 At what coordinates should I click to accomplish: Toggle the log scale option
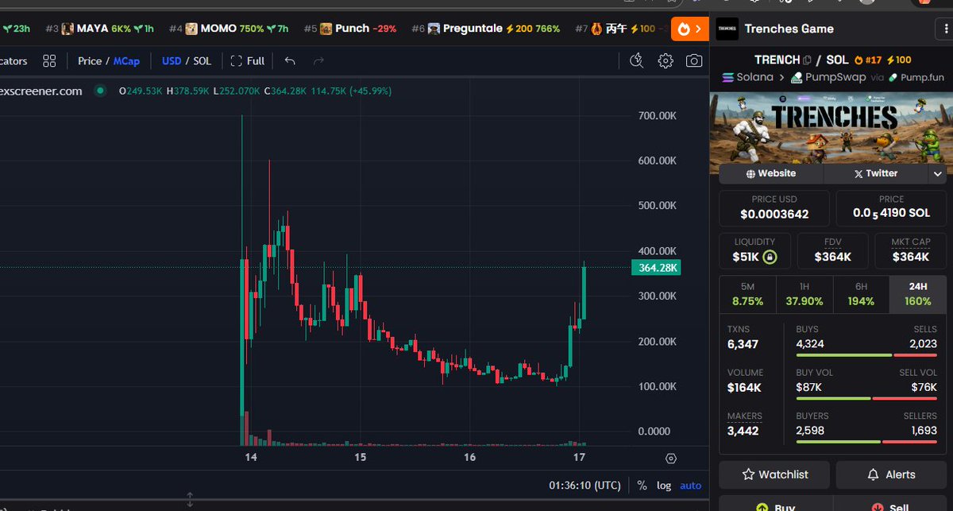(x=664, y=485)
